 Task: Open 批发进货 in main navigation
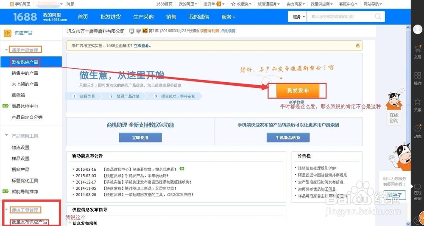tap(111, 17)
